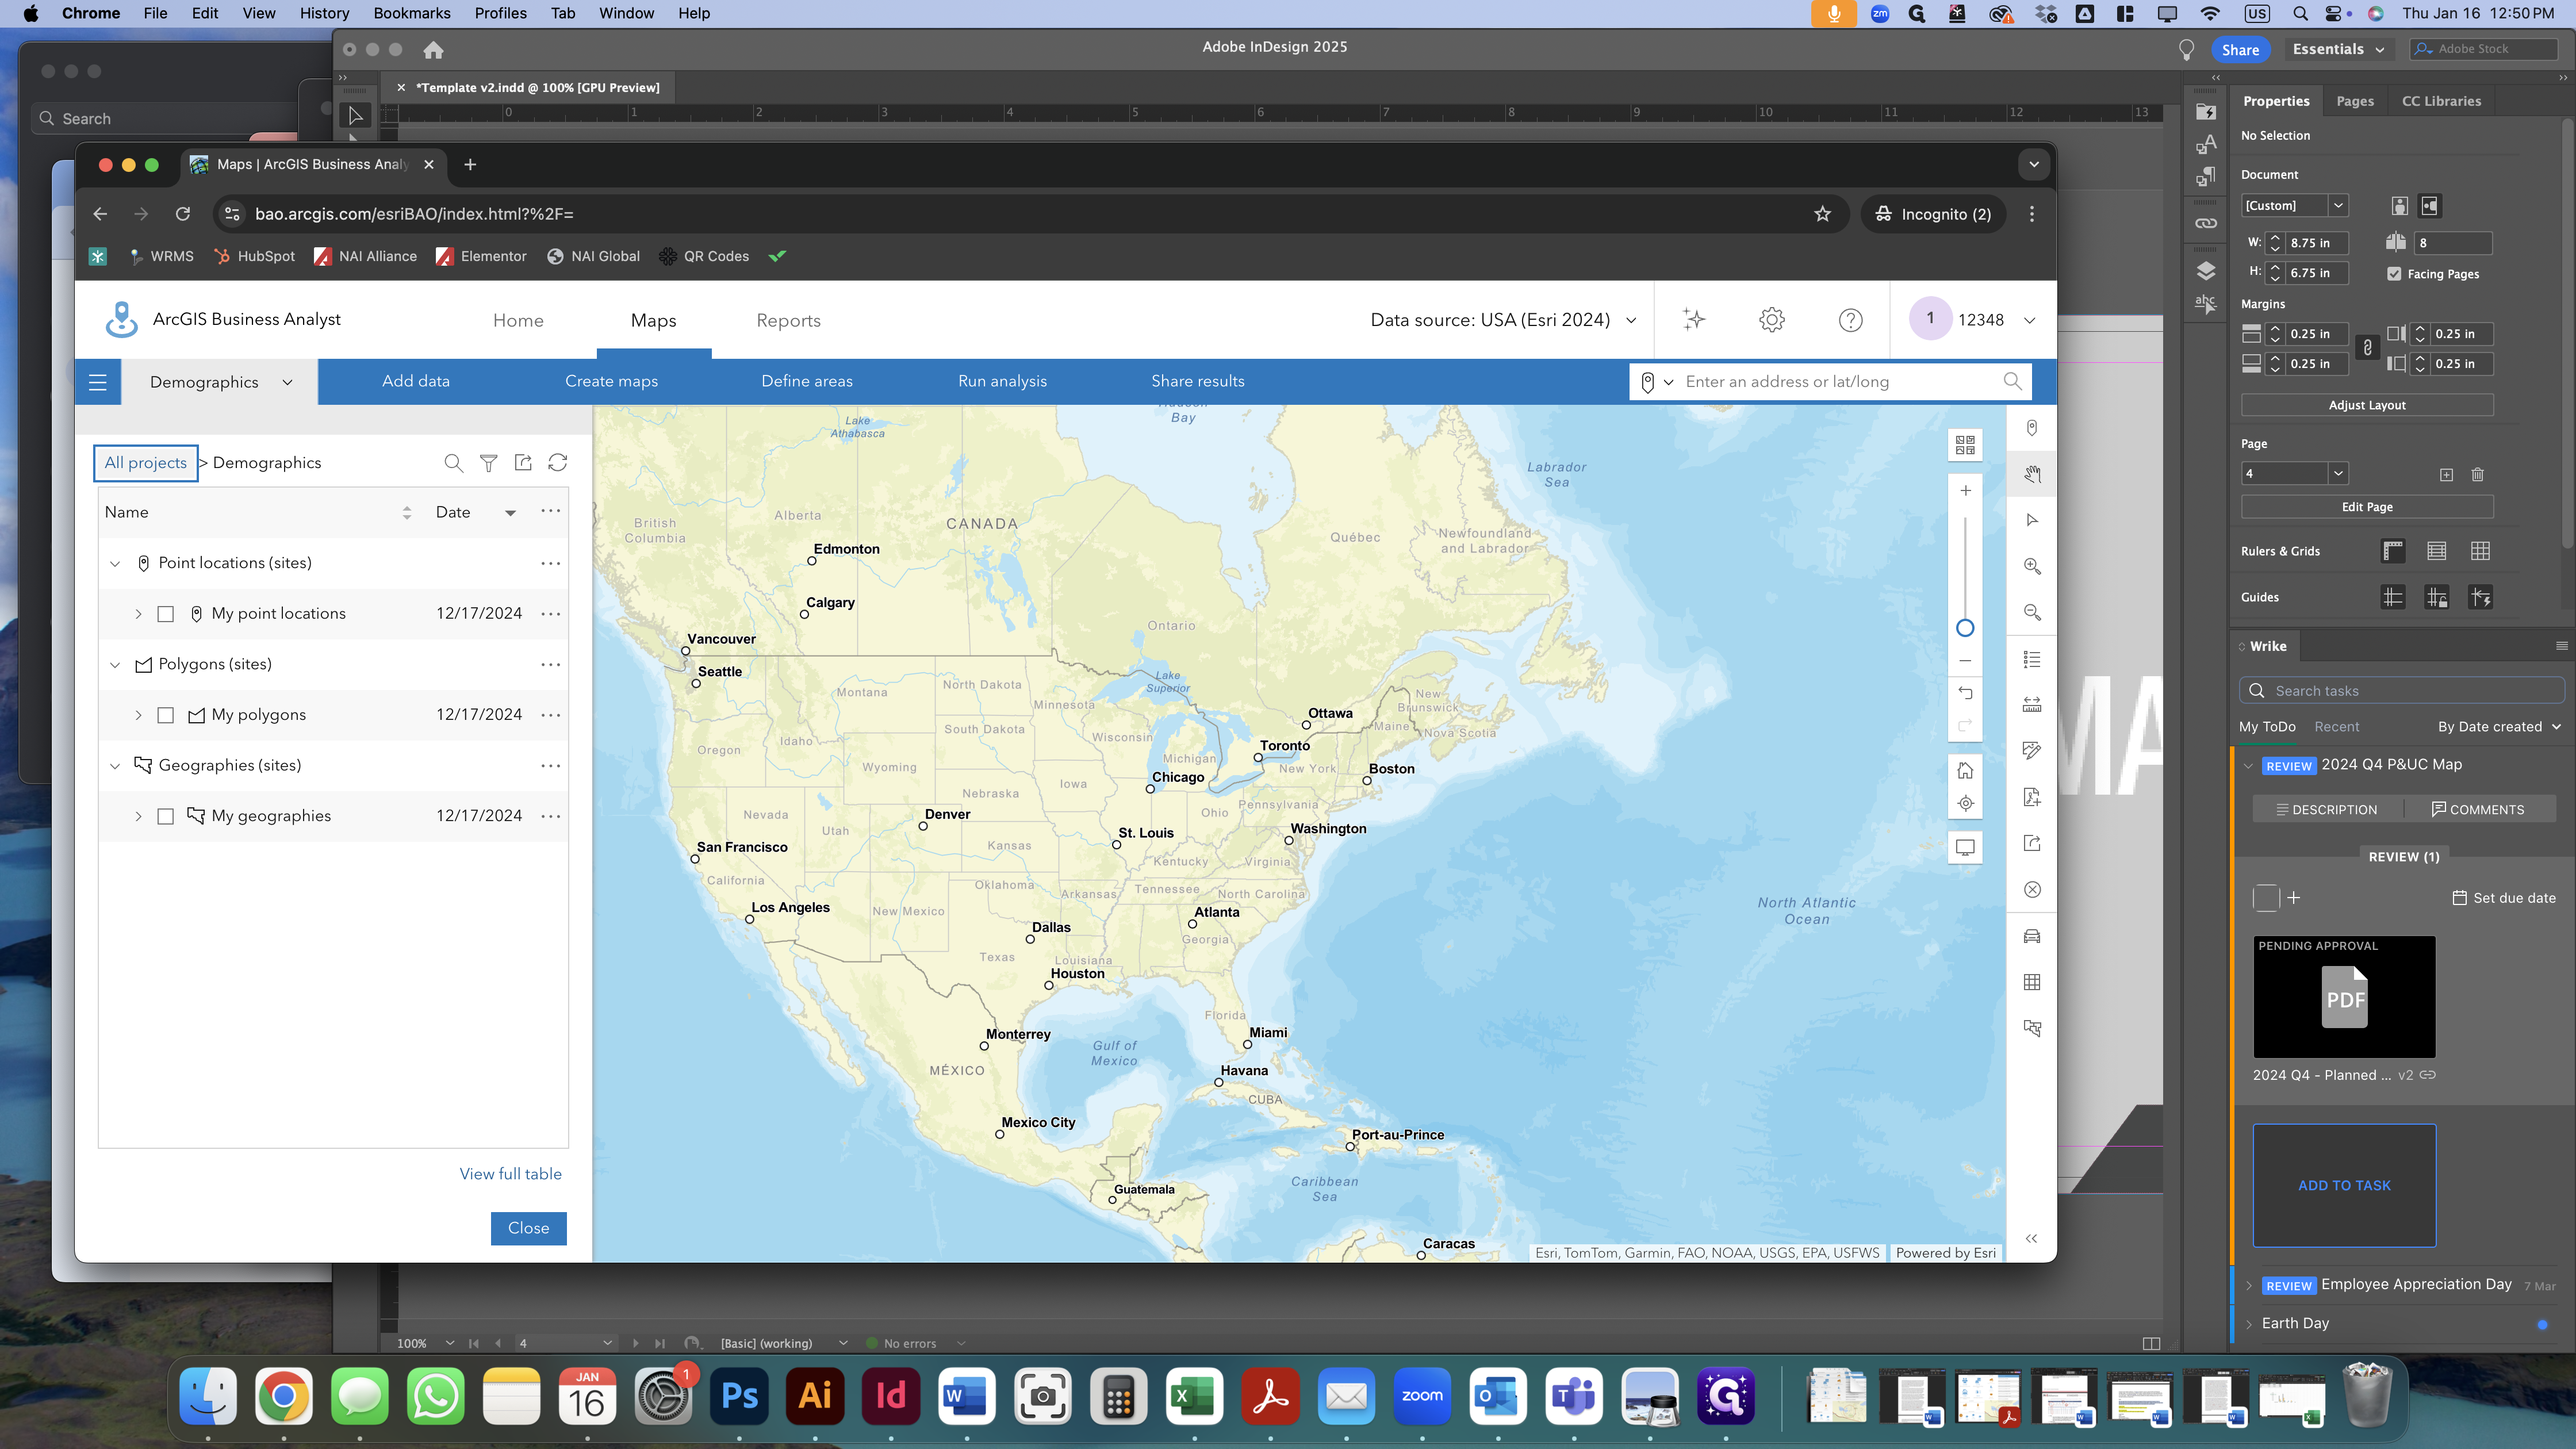Screen dimensions: 2576x1449
Task: Expand the My geographies row
Action: 138,816
